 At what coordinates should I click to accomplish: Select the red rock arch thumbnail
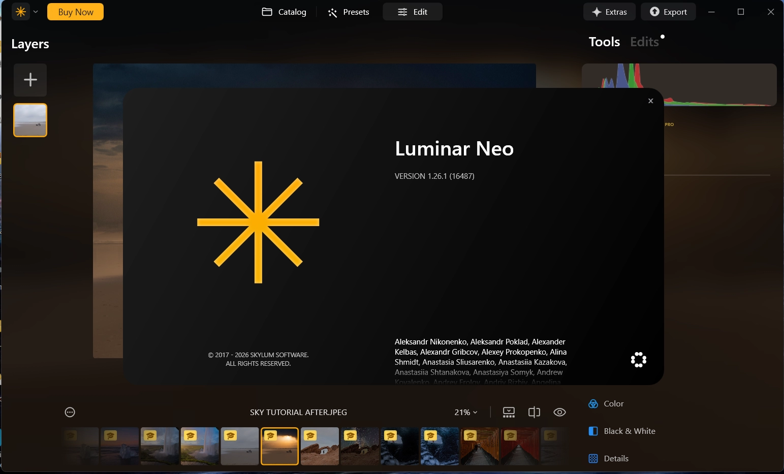click(x=320, y=446)
